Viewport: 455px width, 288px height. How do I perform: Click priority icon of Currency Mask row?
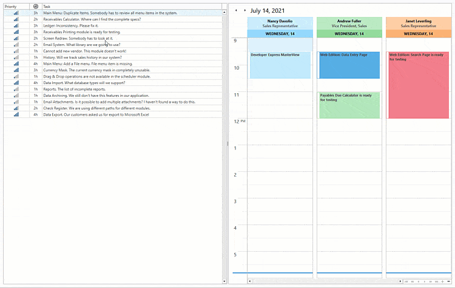point(16,70)
